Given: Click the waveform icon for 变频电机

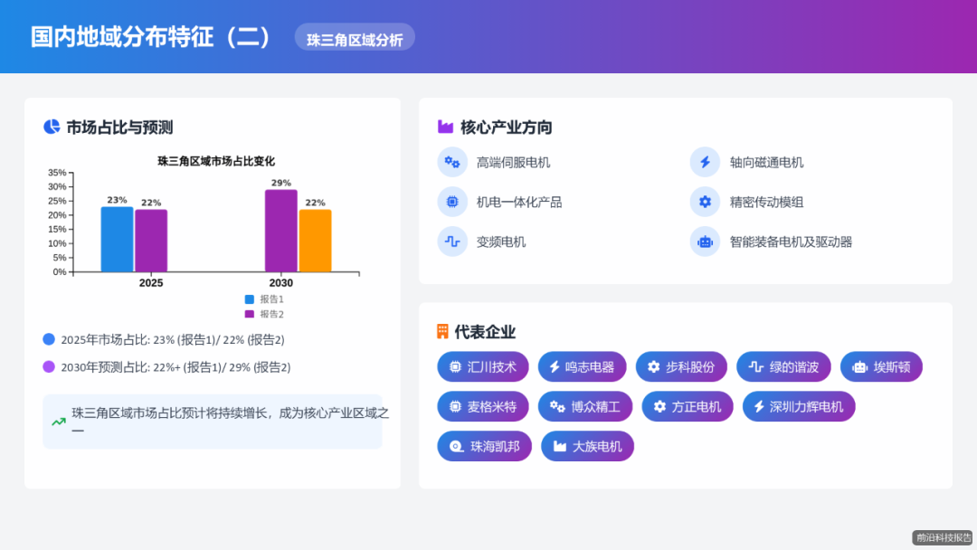Looking at the screenshot, I should [x=452, y=242].
